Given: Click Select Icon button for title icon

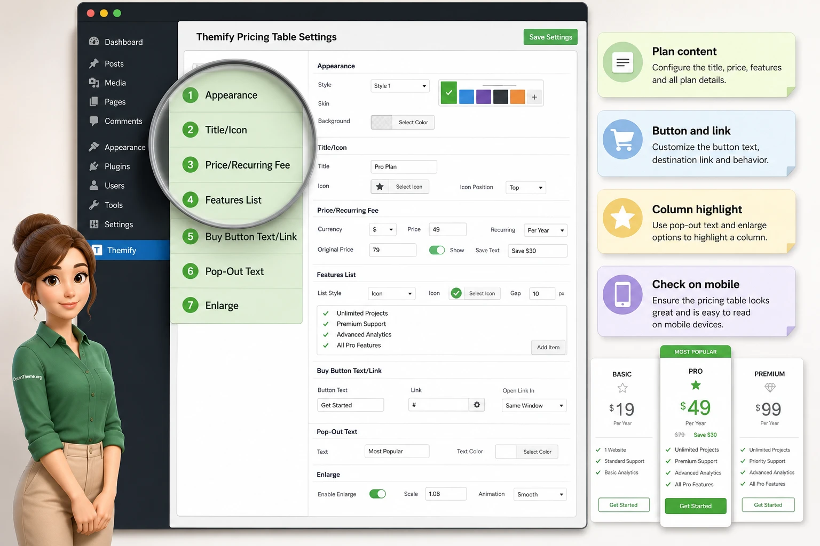Looking at the screenshot, I should [409, 187].
